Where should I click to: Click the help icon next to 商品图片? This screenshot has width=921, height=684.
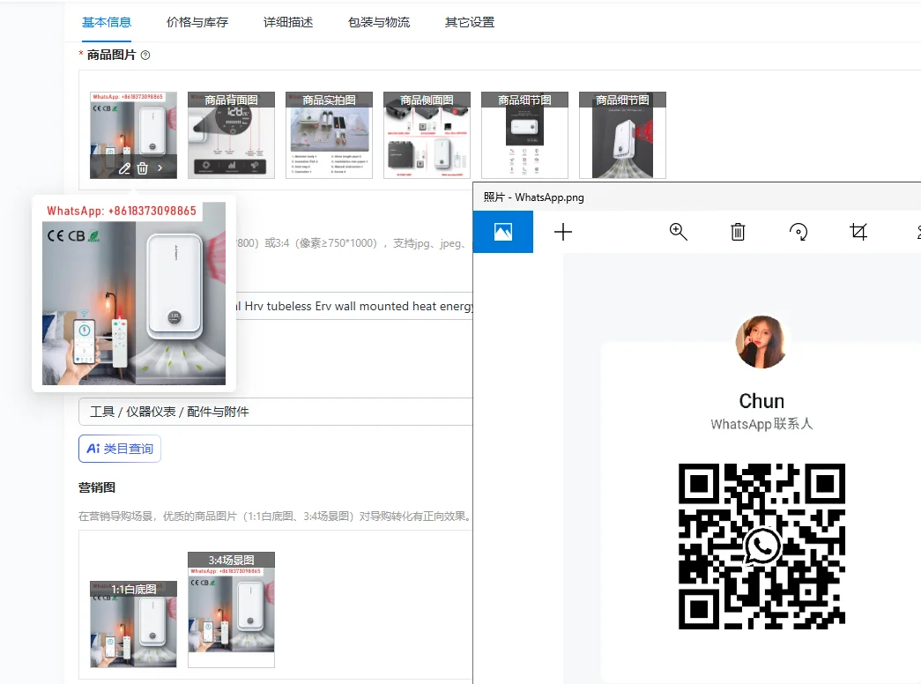click(x=145, y=56)
